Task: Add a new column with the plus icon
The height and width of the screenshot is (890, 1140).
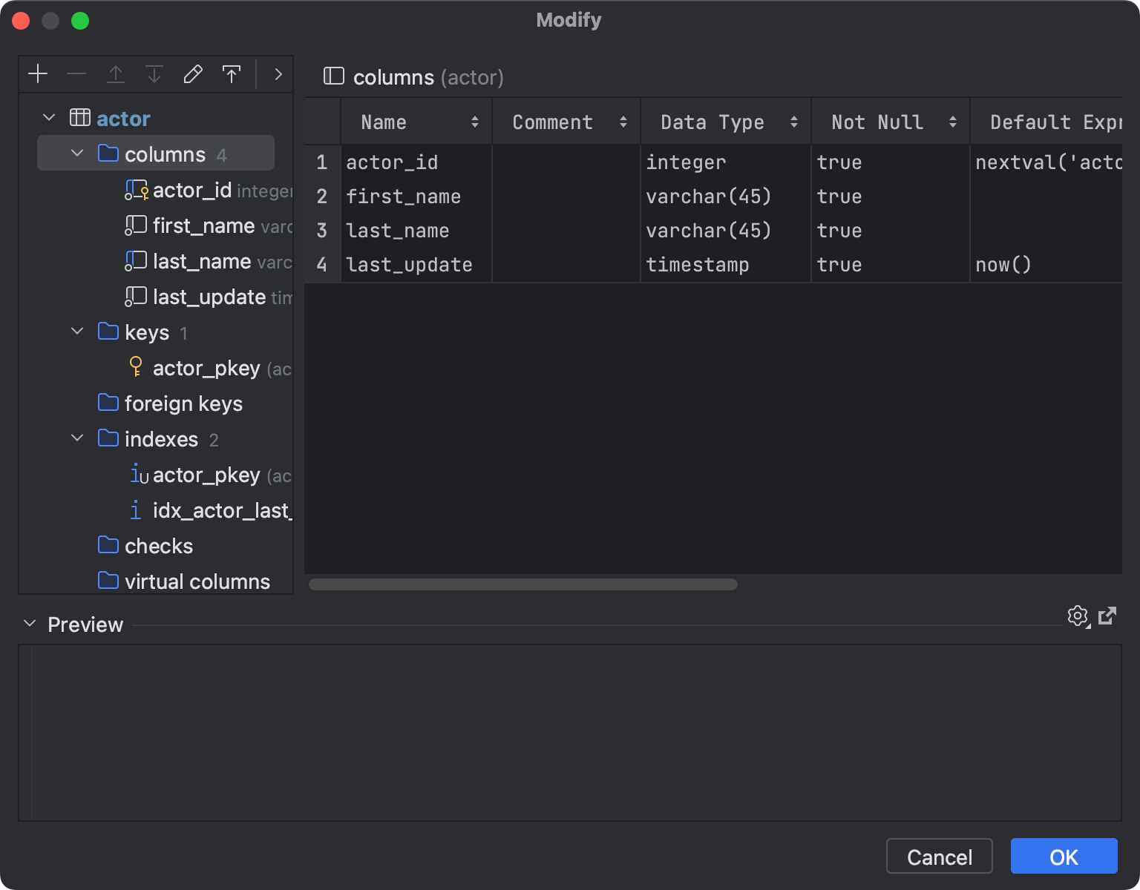Action: [38, 74]
